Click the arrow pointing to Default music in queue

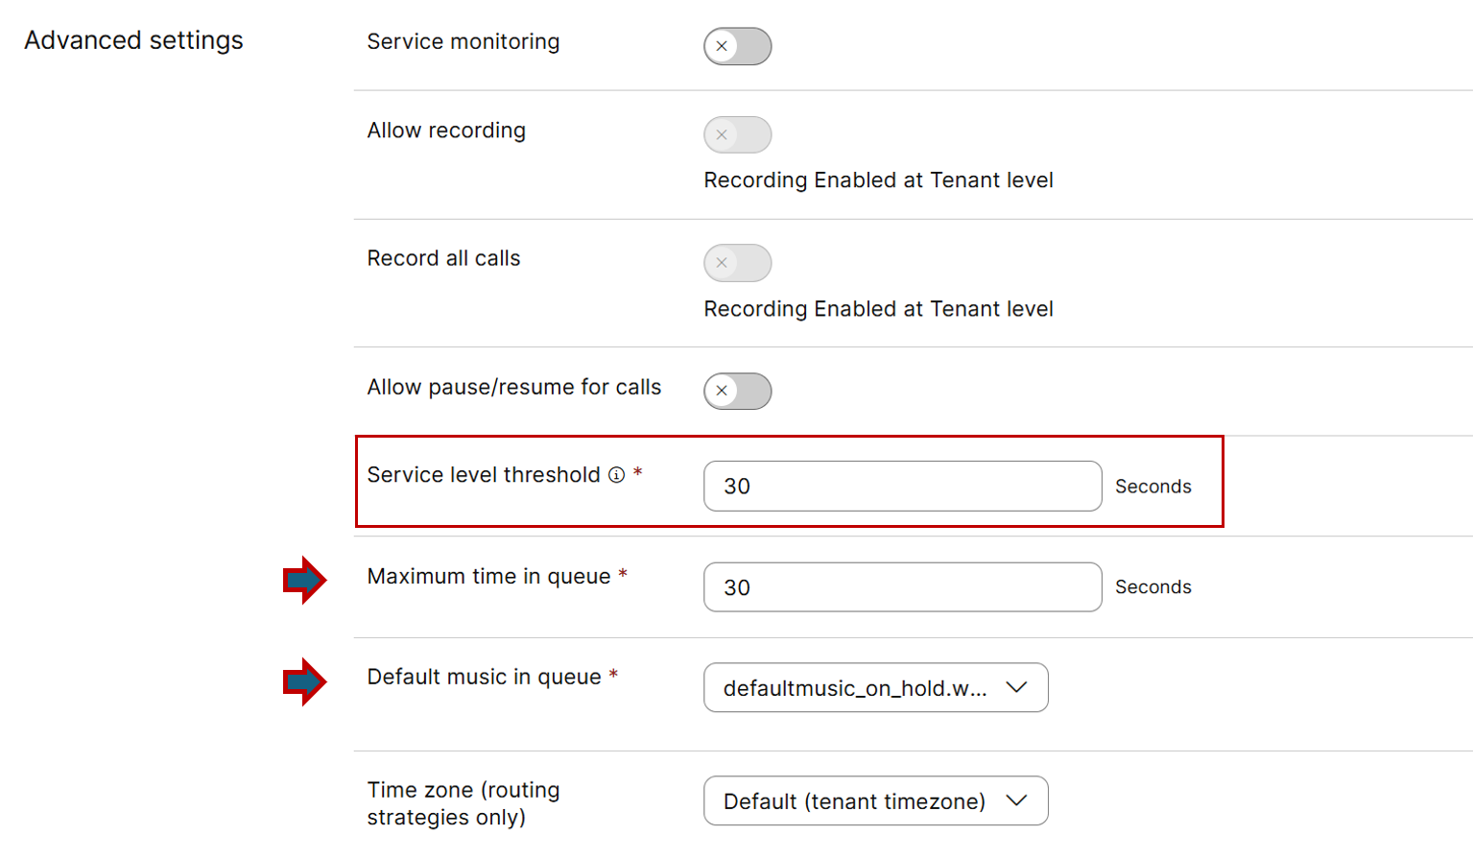pyautogui.click(x=304, y=681)
